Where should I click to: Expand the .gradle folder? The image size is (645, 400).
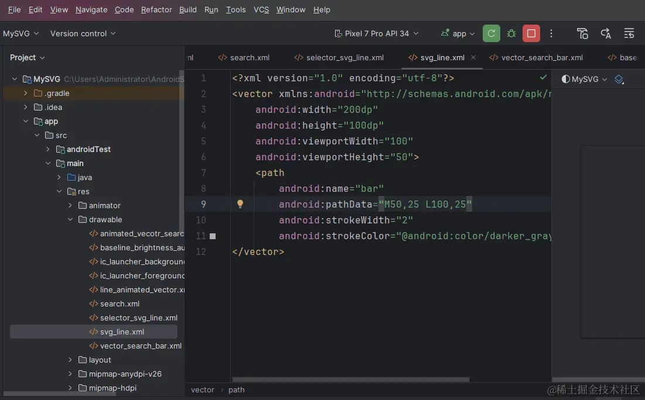[x=26, y=93]
